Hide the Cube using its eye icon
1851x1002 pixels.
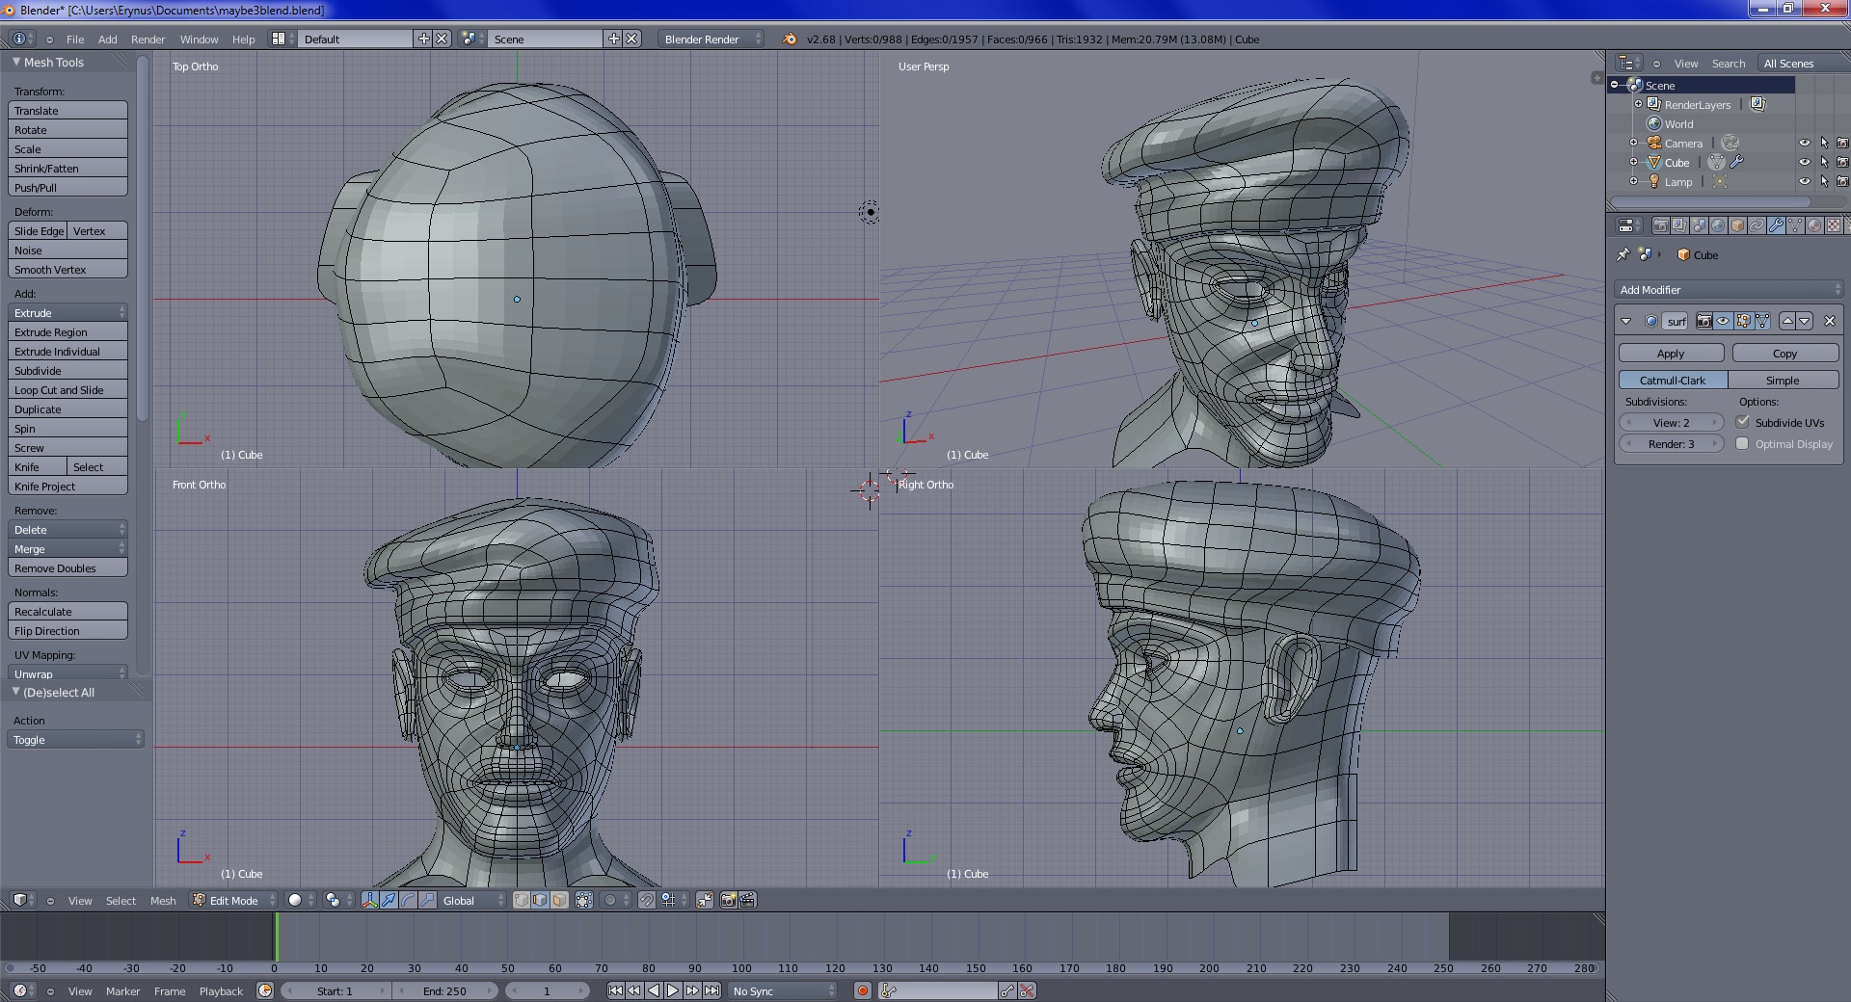click(1804, 162)
